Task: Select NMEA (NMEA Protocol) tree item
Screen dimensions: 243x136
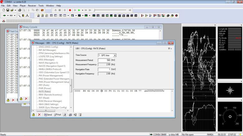Action: 50,69
